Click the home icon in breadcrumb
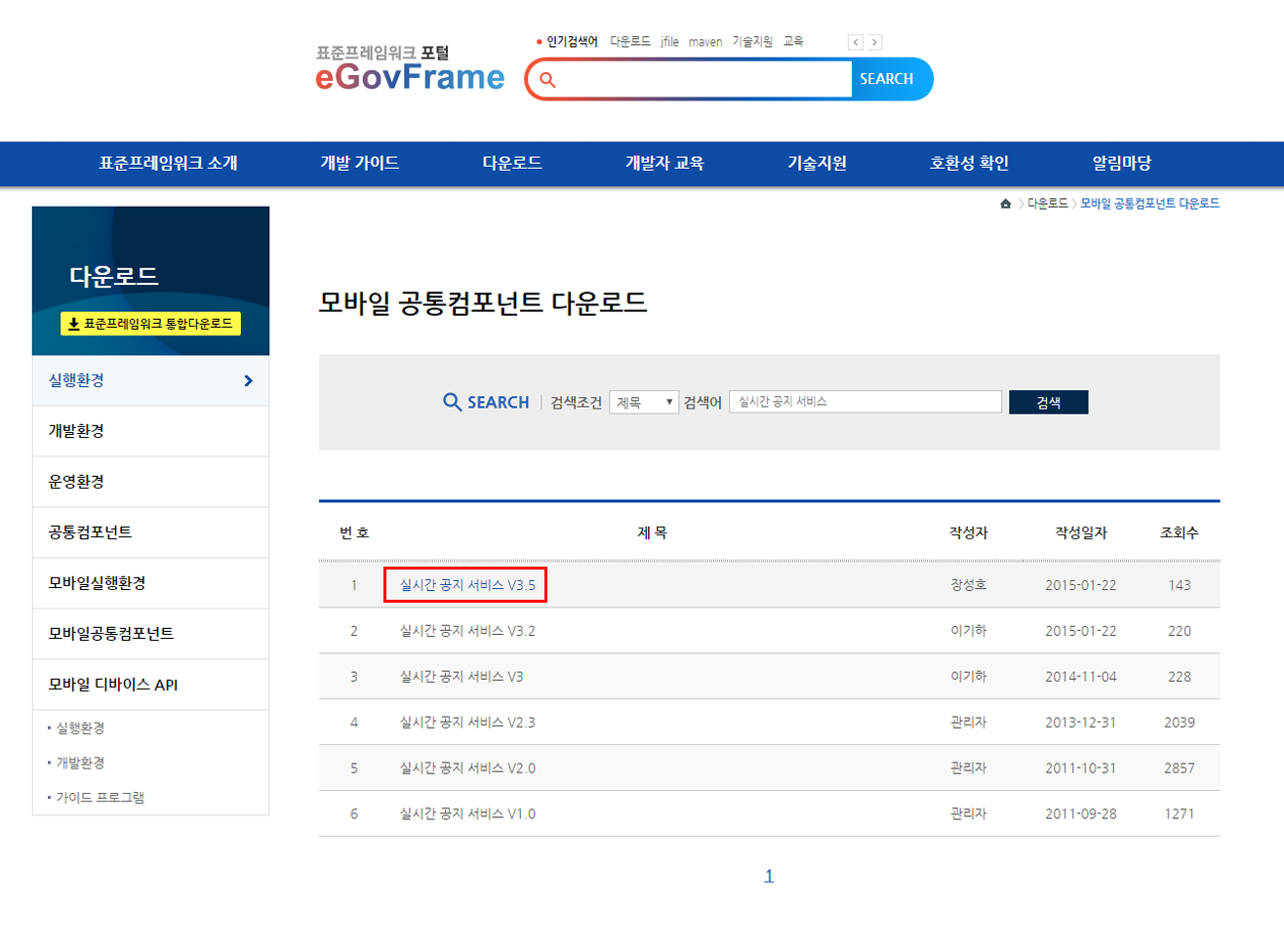1284x945 pixels. [1005, 204]
